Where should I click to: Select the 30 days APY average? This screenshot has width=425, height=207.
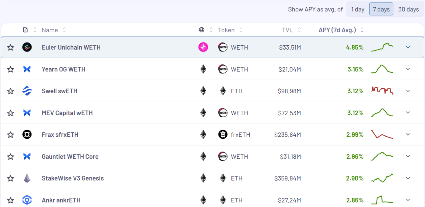coord(409,9)
